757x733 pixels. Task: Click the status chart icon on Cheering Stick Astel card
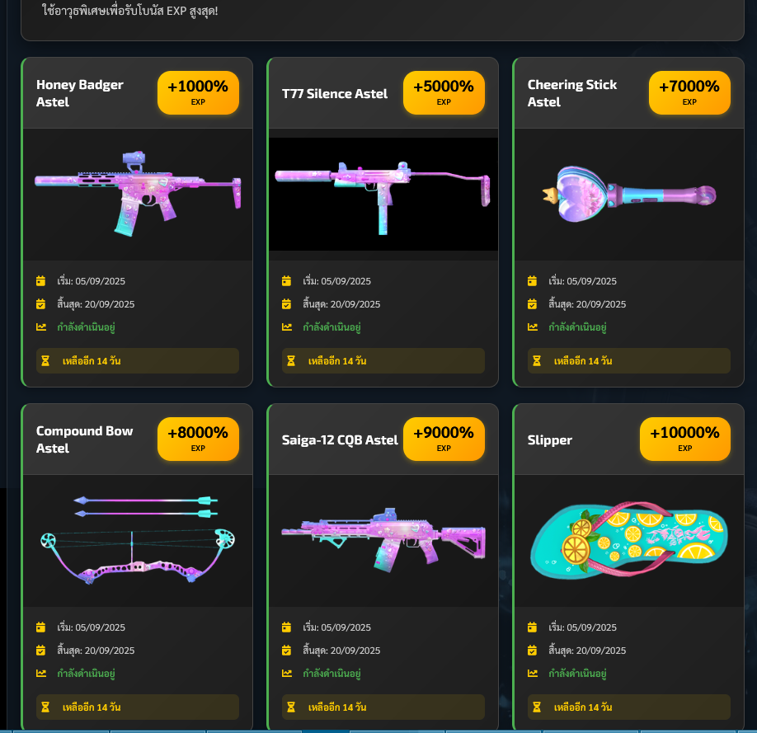(533, 327)
